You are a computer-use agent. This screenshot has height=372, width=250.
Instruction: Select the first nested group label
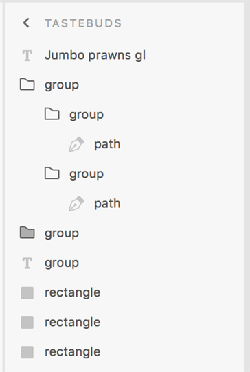[x=87, y=115]
